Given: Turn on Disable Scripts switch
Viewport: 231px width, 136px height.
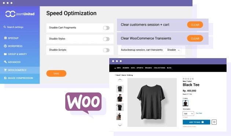Looking at the screenshot, I should tap(106, 50).
